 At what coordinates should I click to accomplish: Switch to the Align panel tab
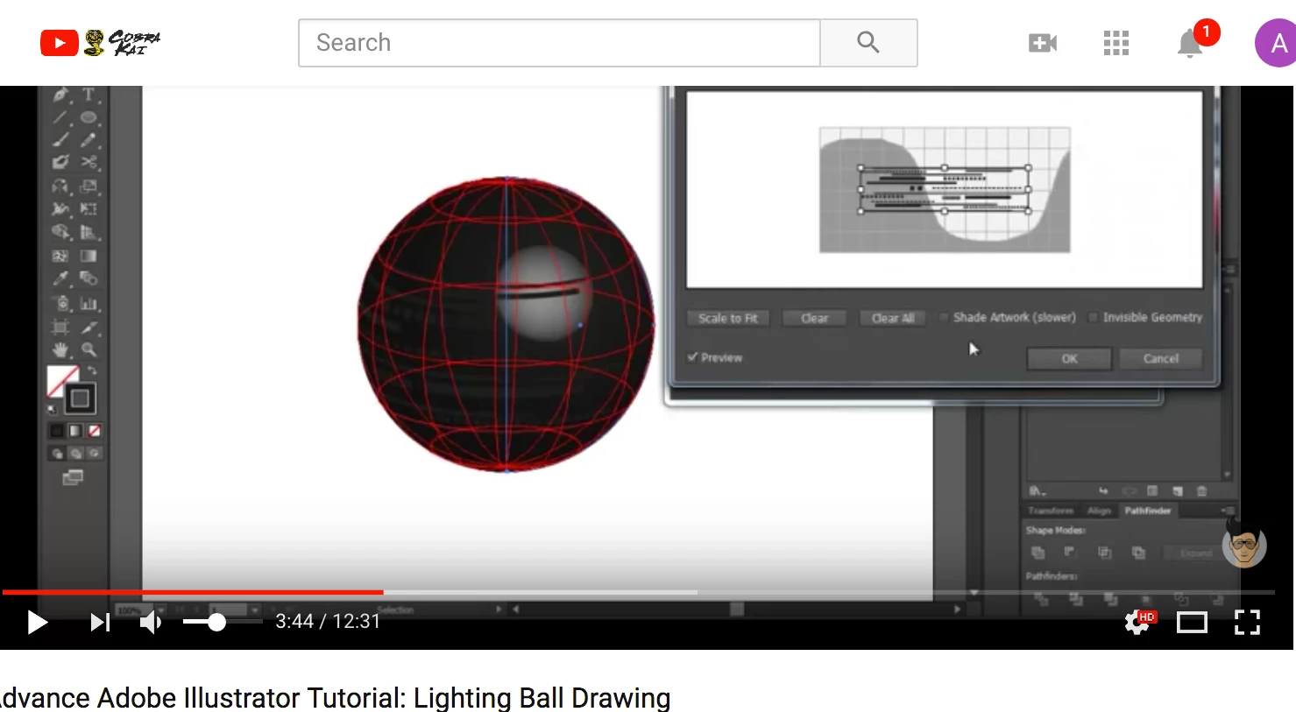[x=1099, y=511]
